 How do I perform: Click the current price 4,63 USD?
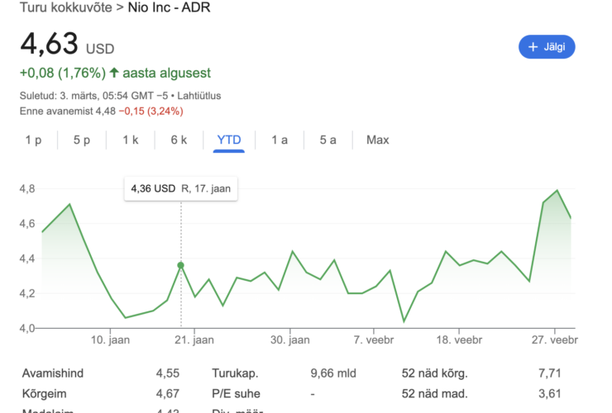click(x=67, y=44)
